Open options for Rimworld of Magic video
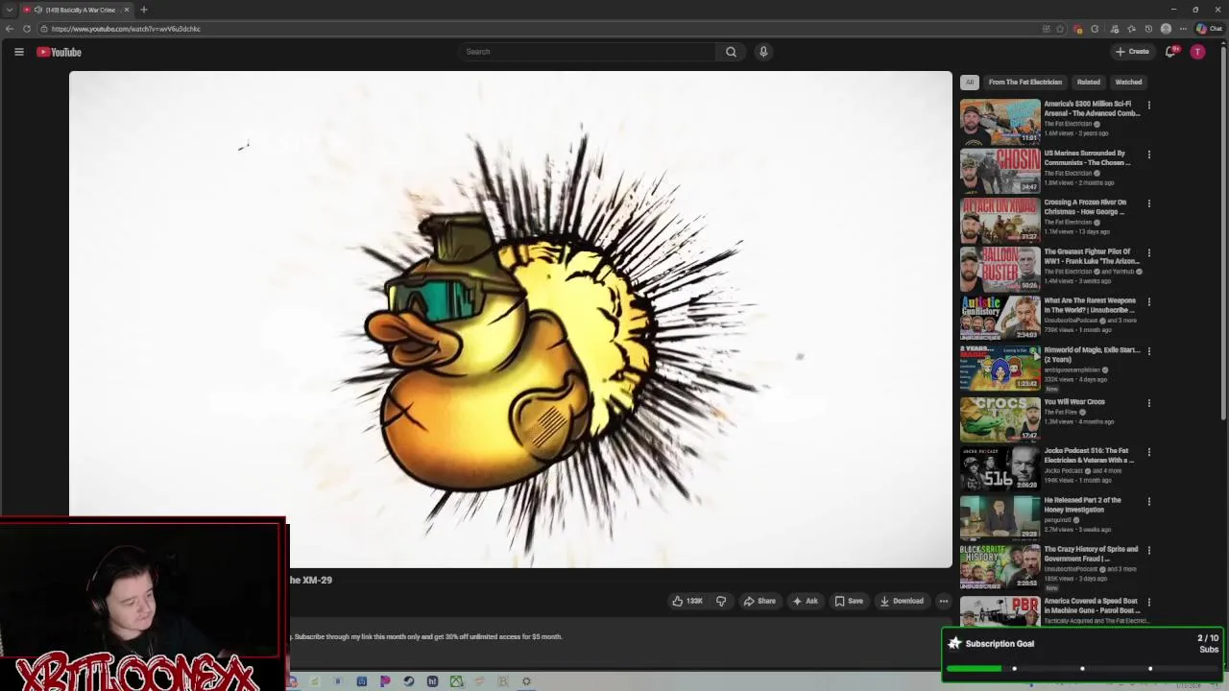The height and width of the screenshot is (691, 1229). pos(1149,351)
